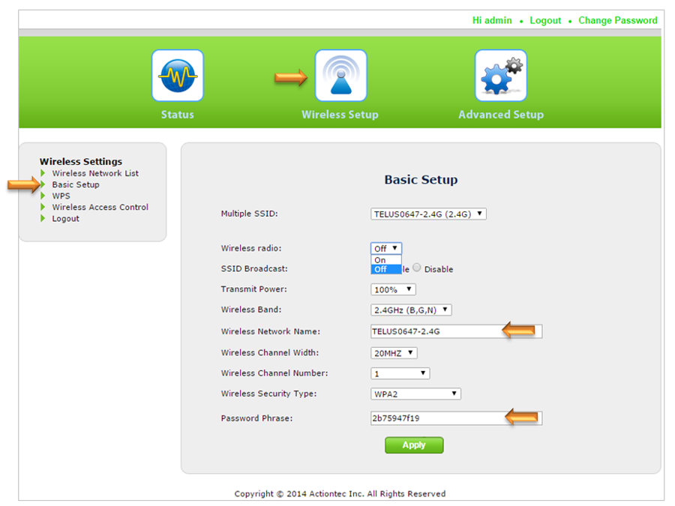Click the Wireless Setup antenna icon
The image size is (675, 506).
tap(341, 75)
